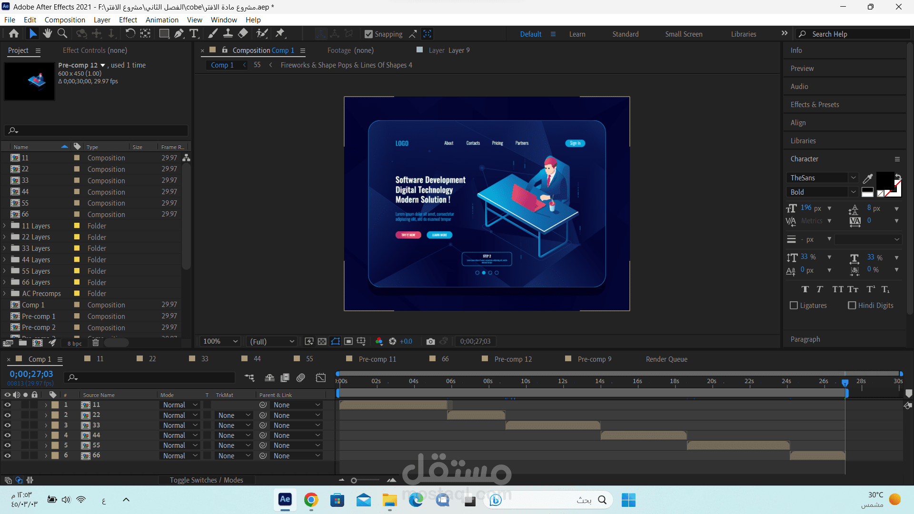Select the Pen tool
Image resolution: width=914 pixels, height=514 pixels.
click(x=179, y=34)
